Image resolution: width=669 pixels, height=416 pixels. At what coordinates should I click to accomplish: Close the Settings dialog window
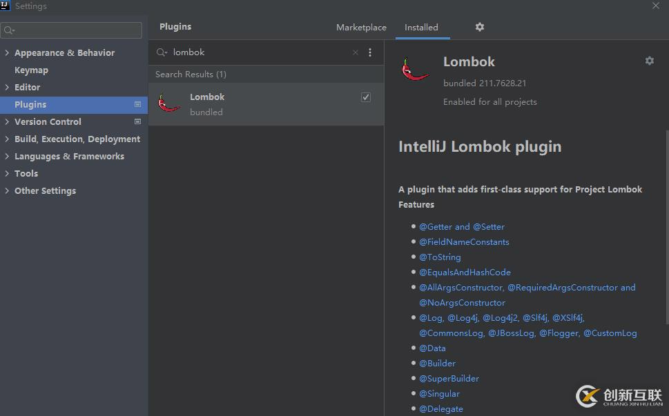pos(656,6)
